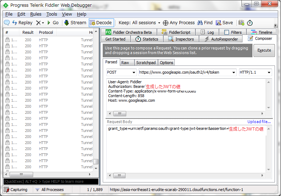Viewport: 281px width, 196px height.
Task: Click in the request headers text box
Action: [186, 95]
